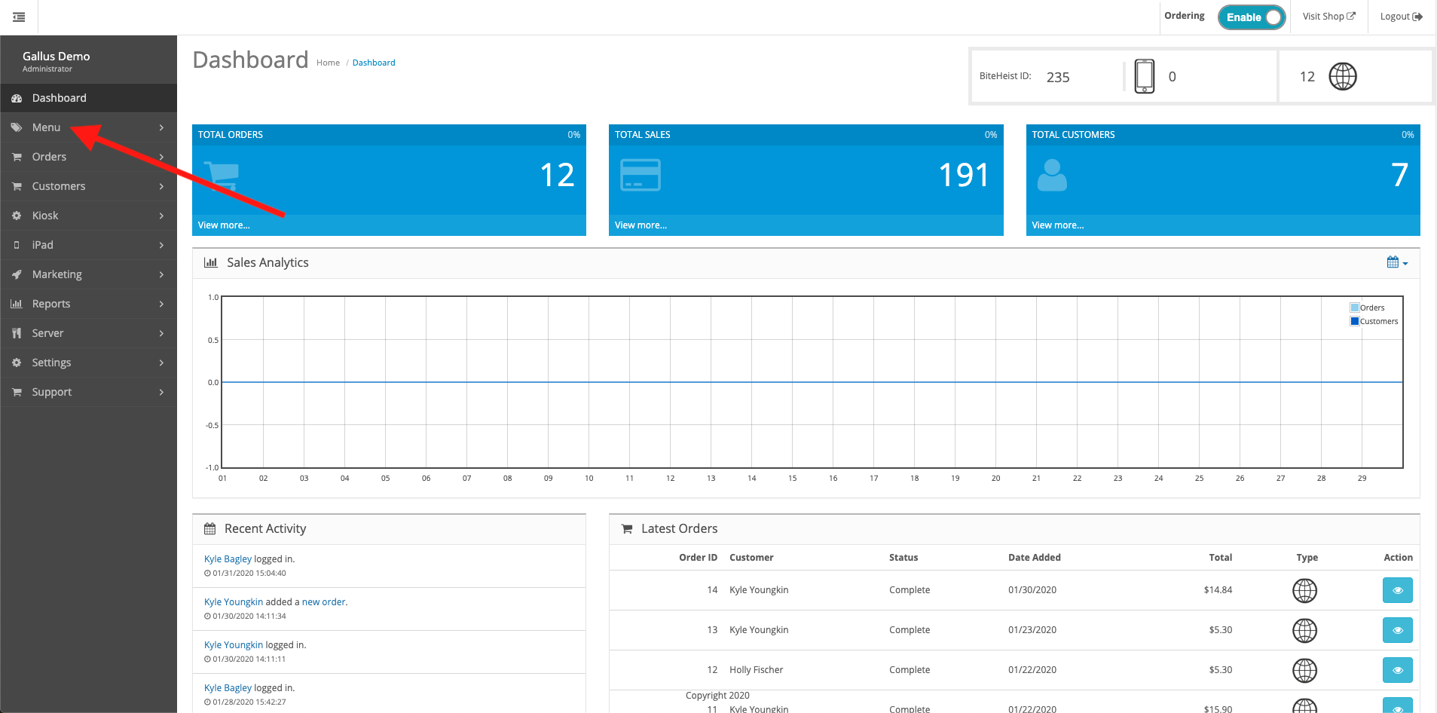Image resolution: width=1437 pixels, height=713 pixels.
Task: Click the Marketing rocket icon in sidebar
Action: point(17,275)
